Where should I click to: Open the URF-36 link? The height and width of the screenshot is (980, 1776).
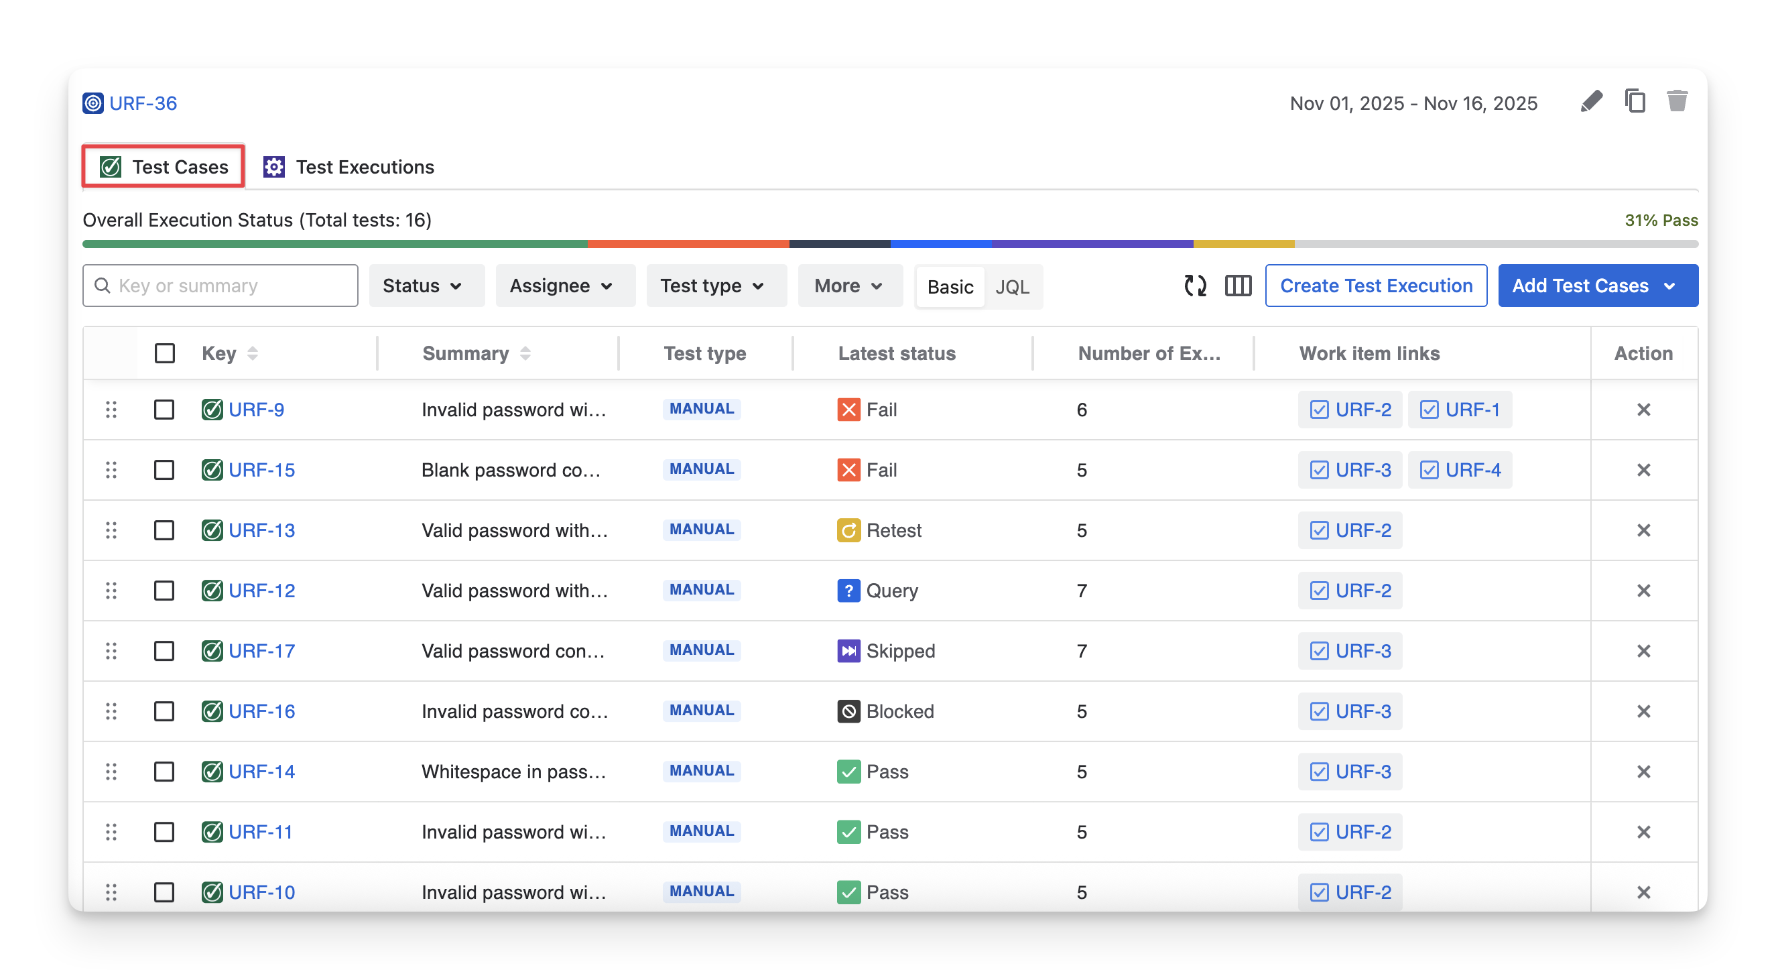click(143, 103)
